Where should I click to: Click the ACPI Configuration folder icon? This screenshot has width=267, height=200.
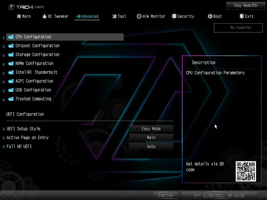point(11,81)
